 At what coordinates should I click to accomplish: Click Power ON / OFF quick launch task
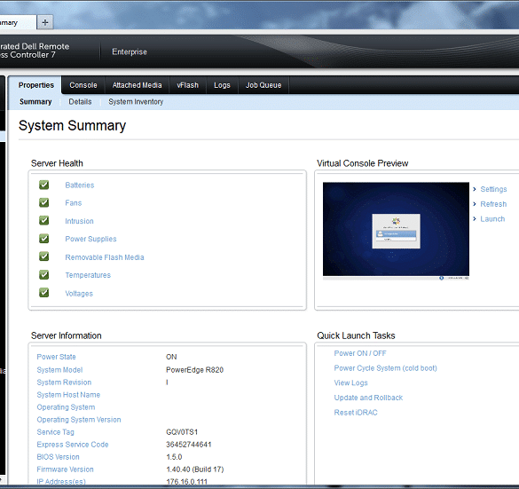point(360,353)
